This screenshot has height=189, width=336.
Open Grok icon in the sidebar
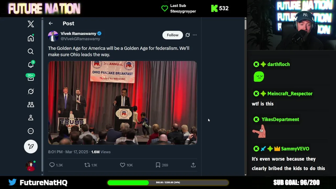[31, 91]
